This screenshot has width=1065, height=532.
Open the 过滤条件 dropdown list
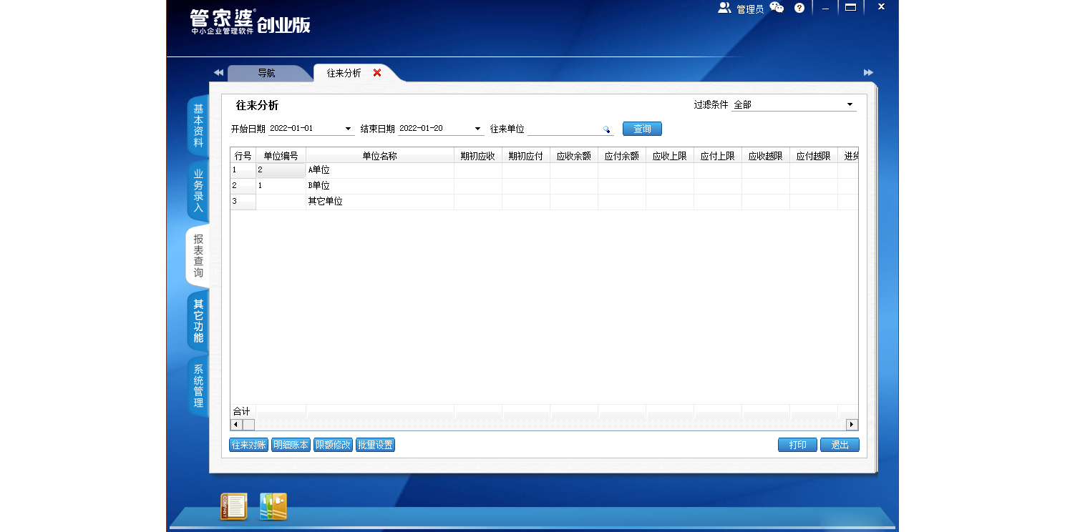coord(850,104)
